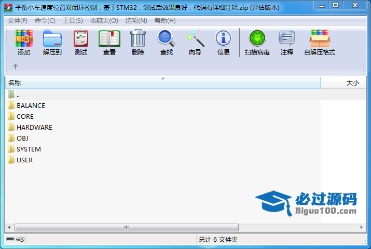The height and width of the screenshot is (249, 371).
Task: Click the horizontal scrollbar thumb
Action: (x=126, y=227)
